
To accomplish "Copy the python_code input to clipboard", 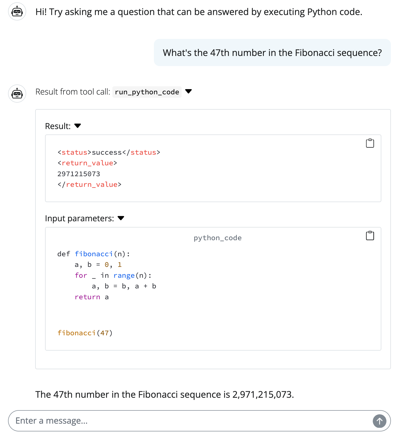I will [x=370, y=236].
